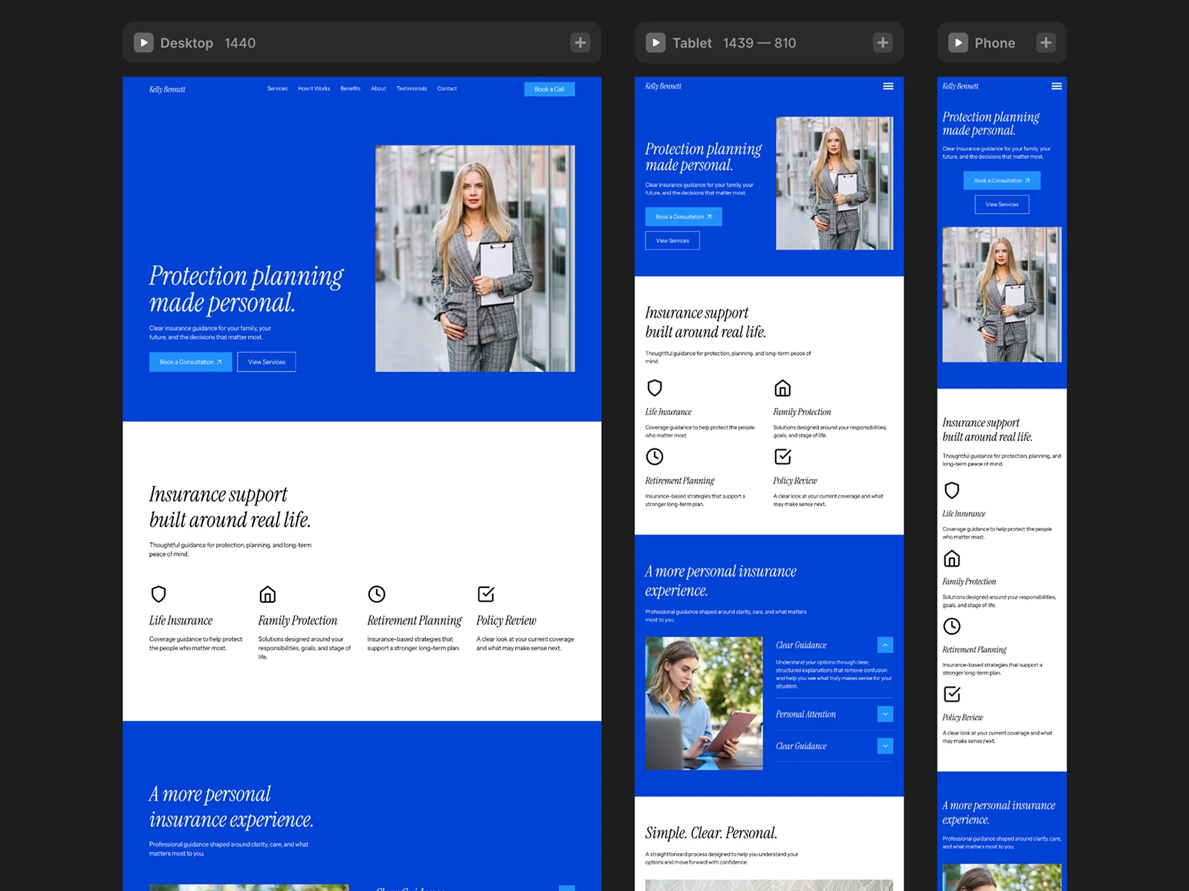
Task: Click the Life Insurance shield icon on desktop
Action: click(158, 594)
